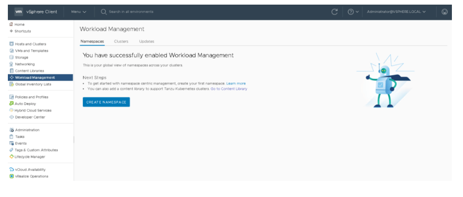463x197 pixels.
Task: Open the Menu dropdown in header
Action: click(78, 12)
